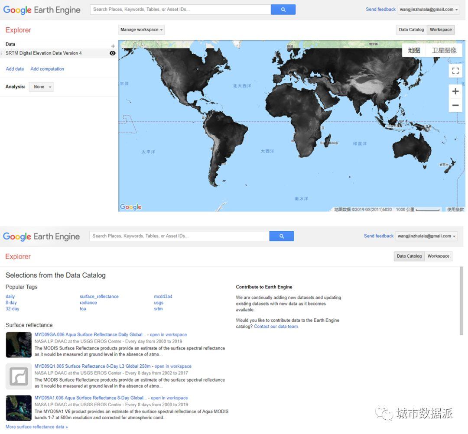
Task: Click the MYD09GA.006 dataset thumbnail
Action: pyautogui.click(x=19, y=344)
